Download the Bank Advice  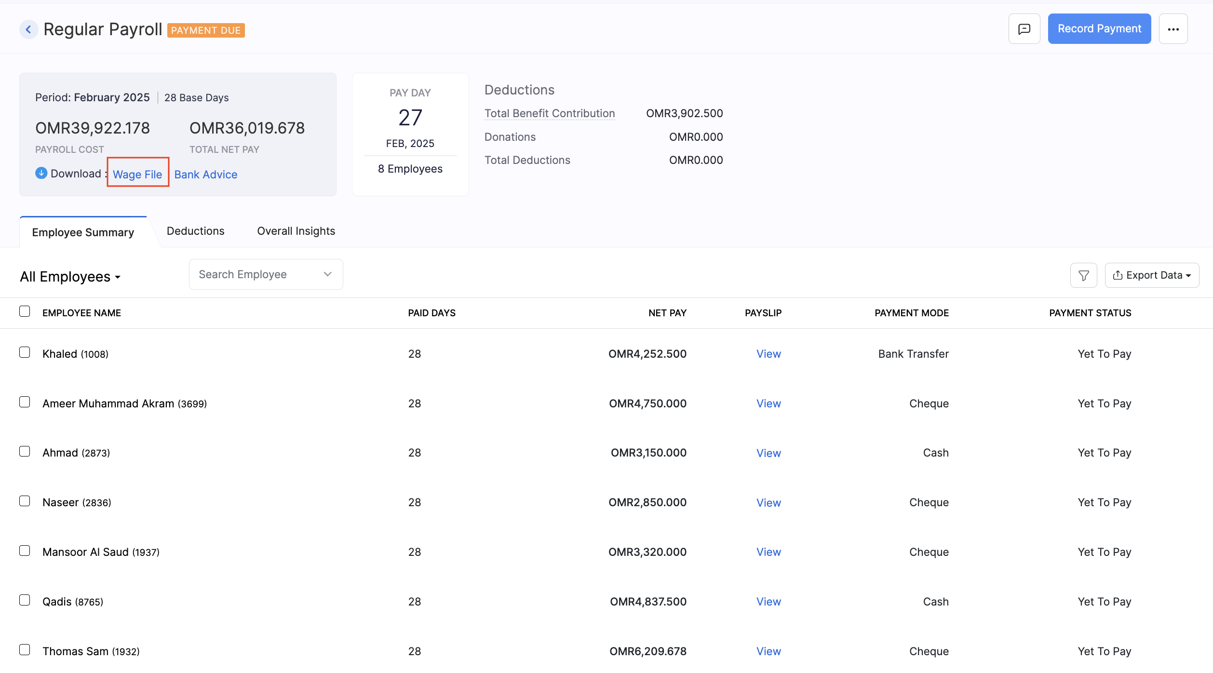click(x=205, y=174)
